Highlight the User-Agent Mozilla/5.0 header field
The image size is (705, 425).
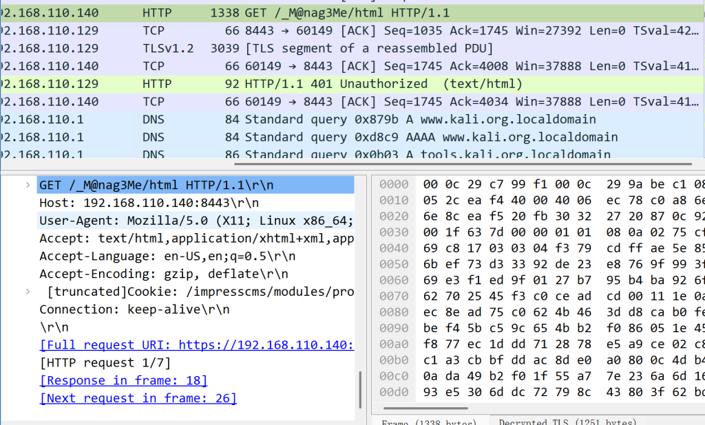tap(196, 221)
